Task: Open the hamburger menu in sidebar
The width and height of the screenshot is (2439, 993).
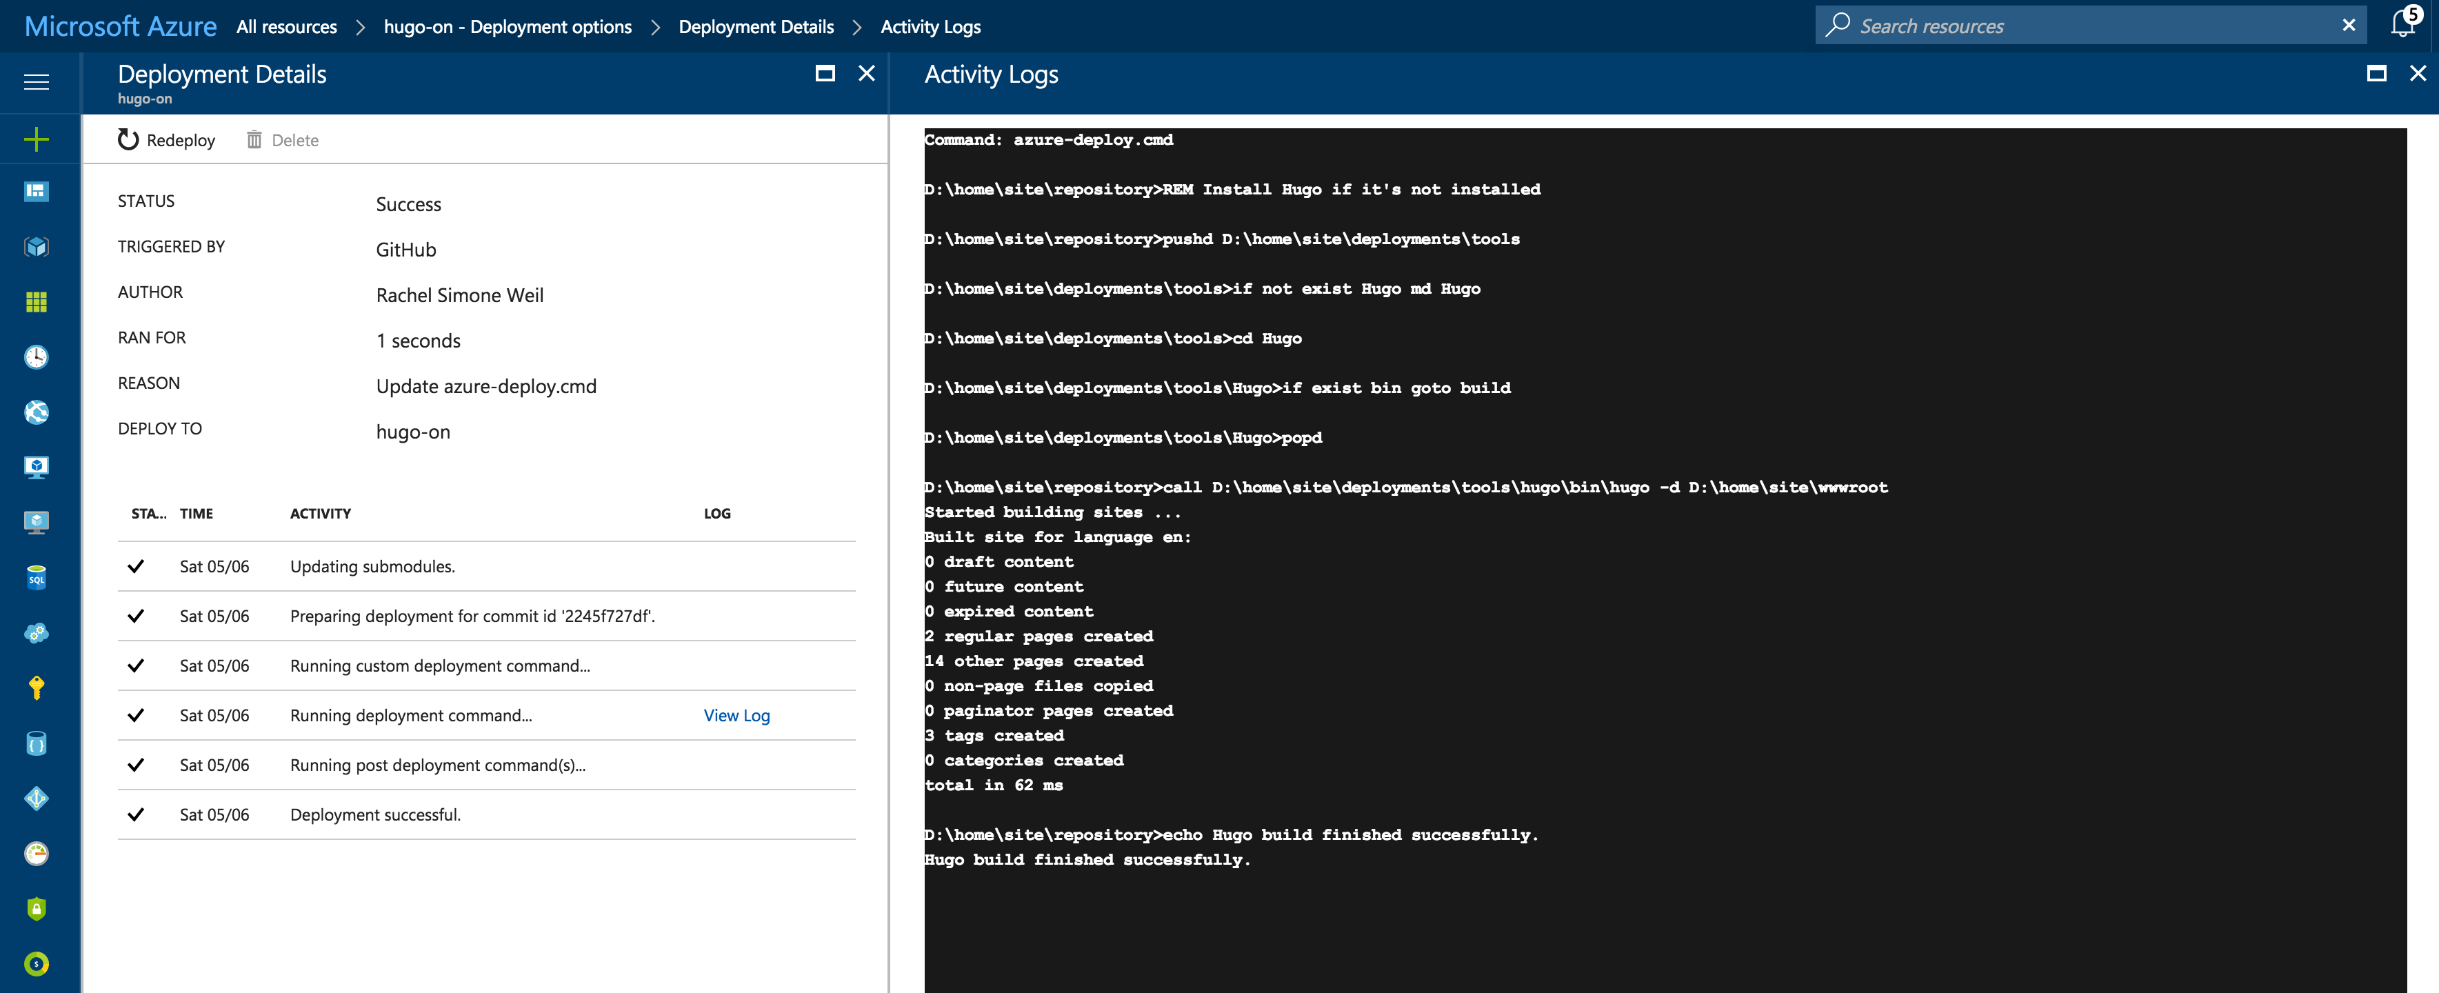Action: coord(36,82)
